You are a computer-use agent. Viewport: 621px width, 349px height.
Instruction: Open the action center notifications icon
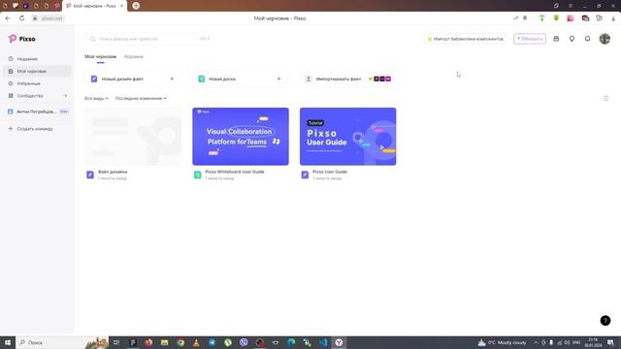point(610,342)
